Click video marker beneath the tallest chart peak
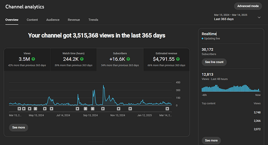The image size is (268, 145). 103,109
